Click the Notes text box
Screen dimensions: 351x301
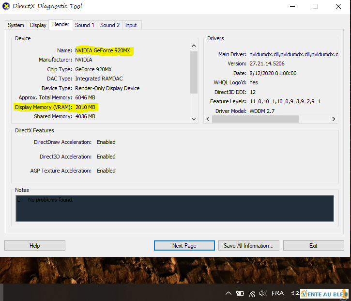[x=175, y=208]
